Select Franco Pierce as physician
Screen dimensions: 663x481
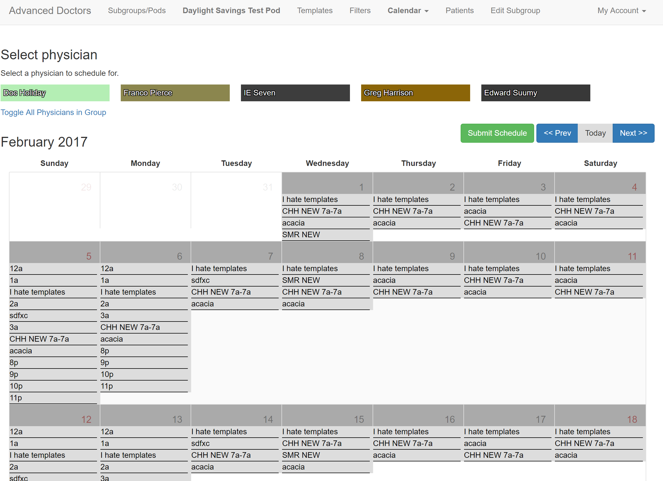click(175, 93)
